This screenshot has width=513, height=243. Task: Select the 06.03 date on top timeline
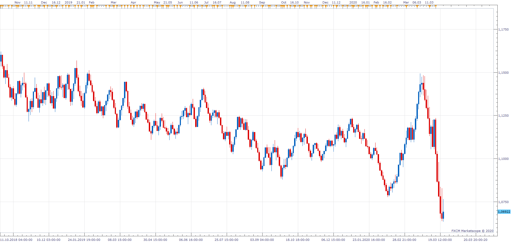417,2
